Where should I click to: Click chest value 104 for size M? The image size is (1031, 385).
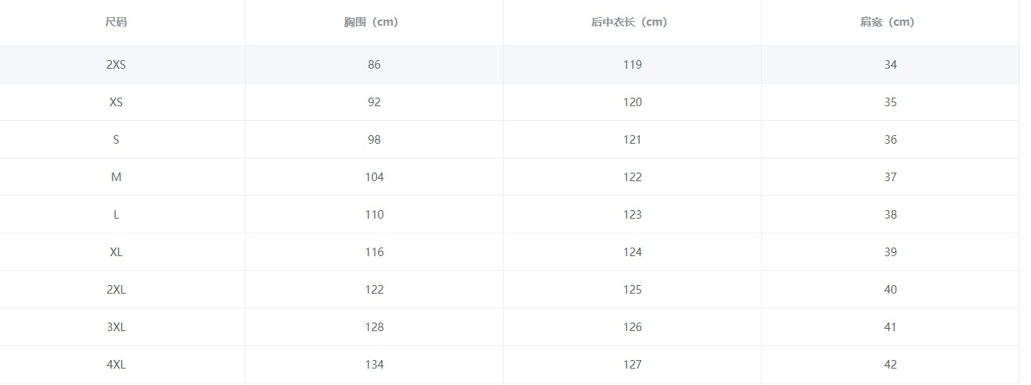(x=374, y=177)
